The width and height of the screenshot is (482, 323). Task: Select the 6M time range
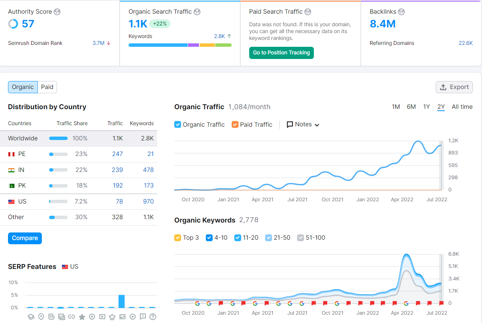pos(411,107)
